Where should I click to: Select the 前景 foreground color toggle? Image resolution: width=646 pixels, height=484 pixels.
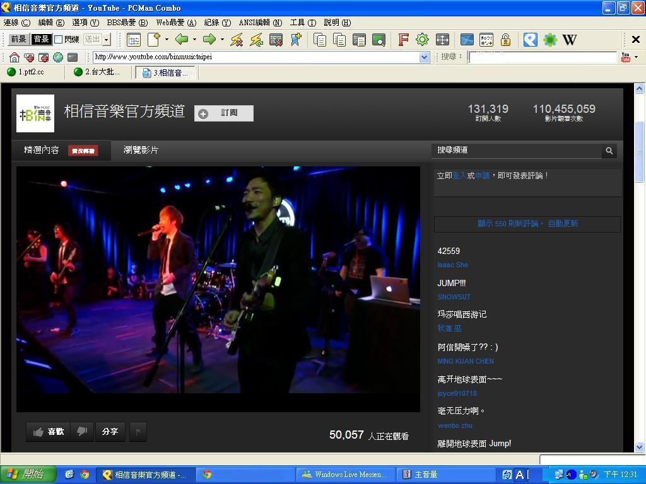coord(18,40)
